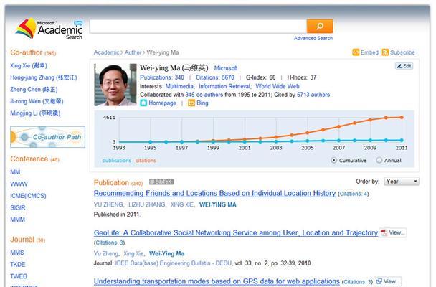
Task: Click author LIZHU ZHANG
Action: (146, 204)
